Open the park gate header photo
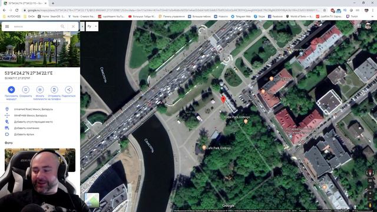The width and height of the screenshot is (377, 212). pyautogui.click(x=40, y=49)
